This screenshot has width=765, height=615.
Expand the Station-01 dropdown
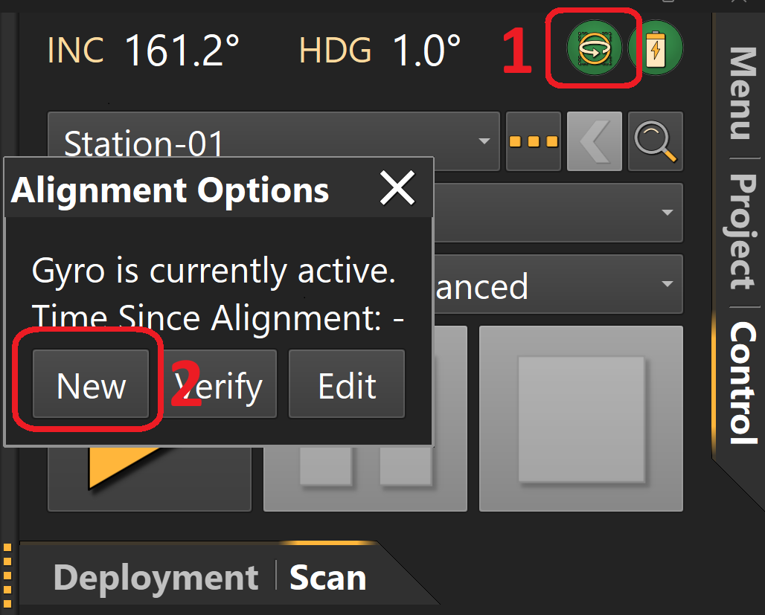(x=484, y=141)
